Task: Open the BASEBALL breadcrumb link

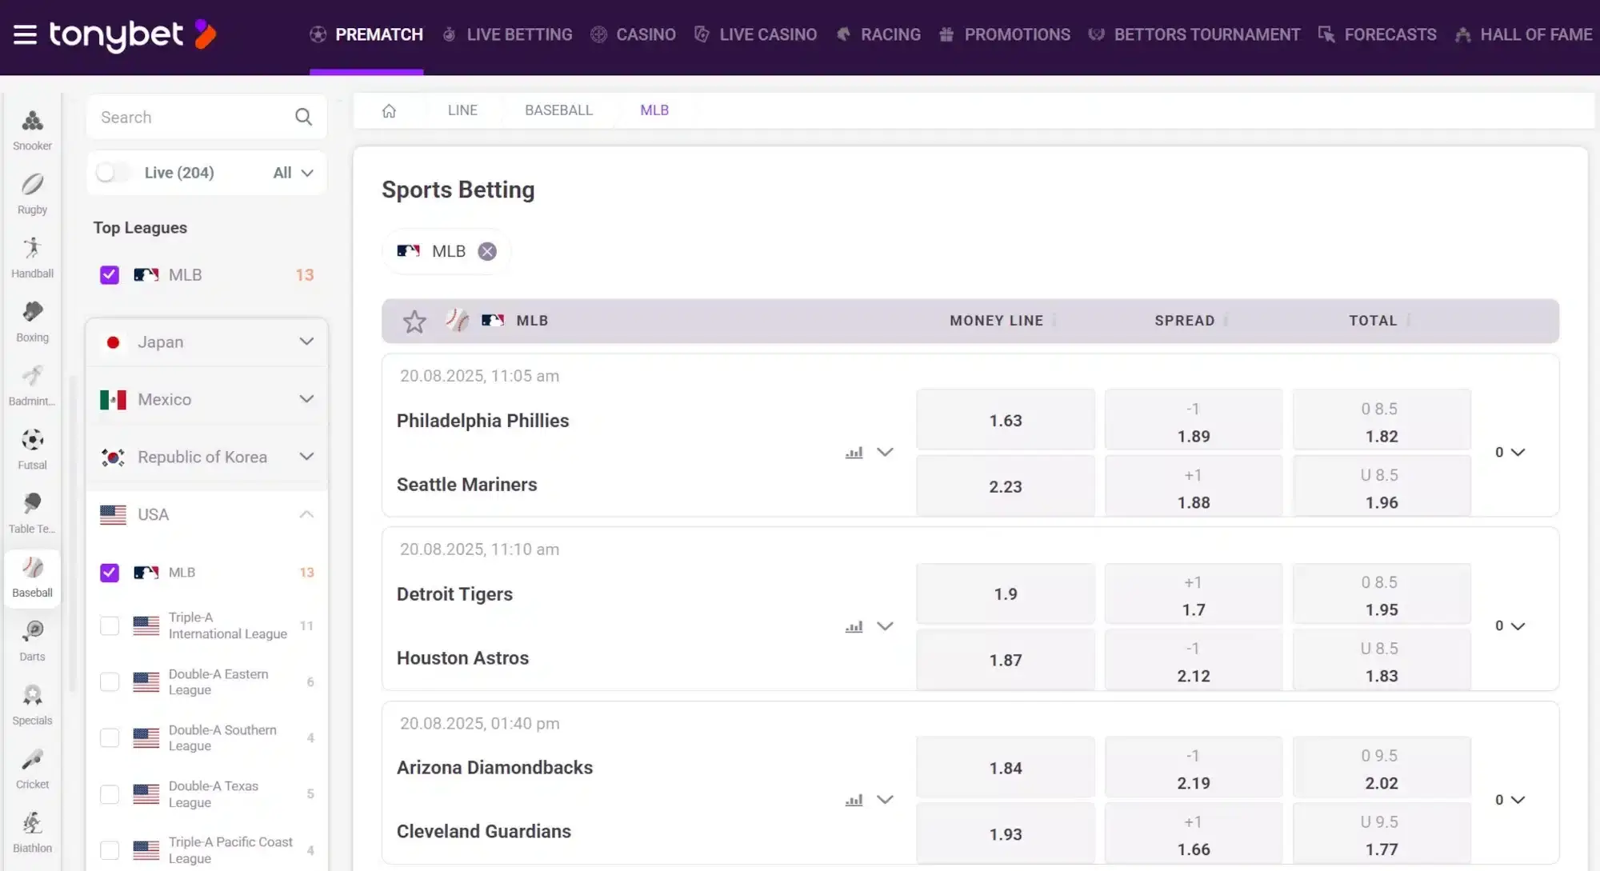Action: click(x=558, y=110)
